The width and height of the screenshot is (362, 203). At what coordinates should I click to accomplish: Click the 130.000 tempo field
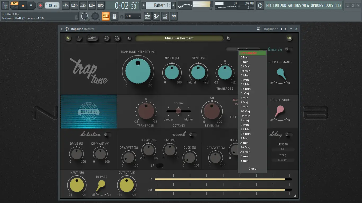tap(52, 5)
